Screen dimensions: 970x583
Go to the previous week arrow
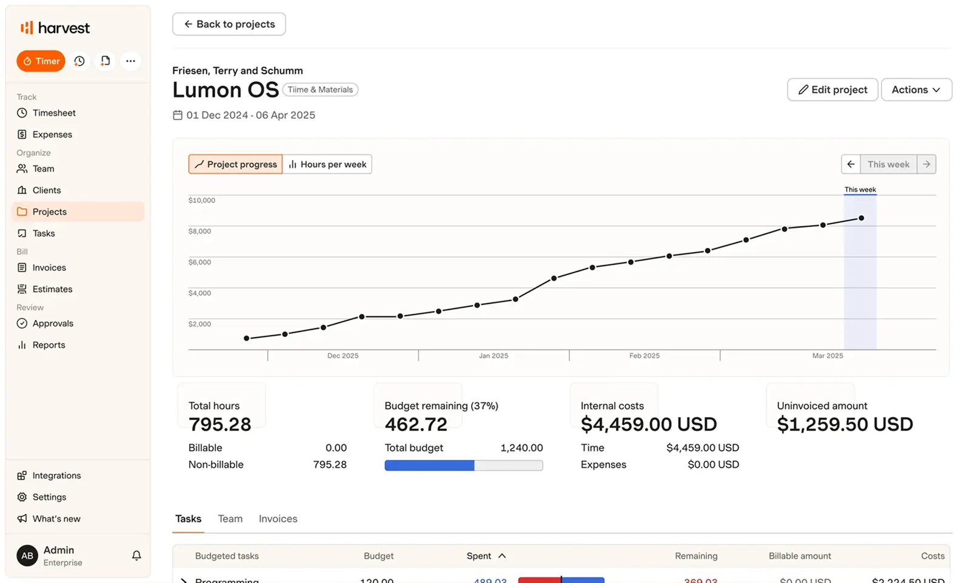click(851, 164)
